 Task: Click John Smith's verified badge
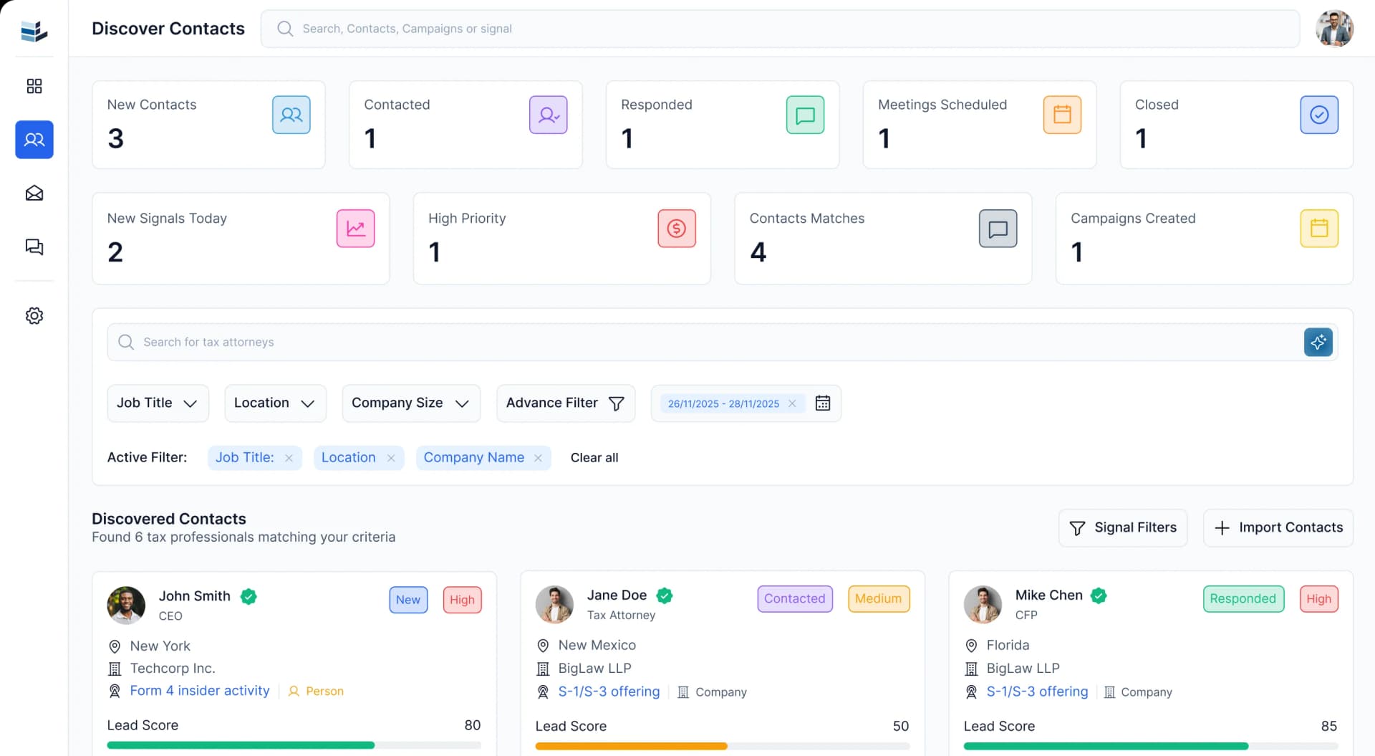(x=249, y=596)
